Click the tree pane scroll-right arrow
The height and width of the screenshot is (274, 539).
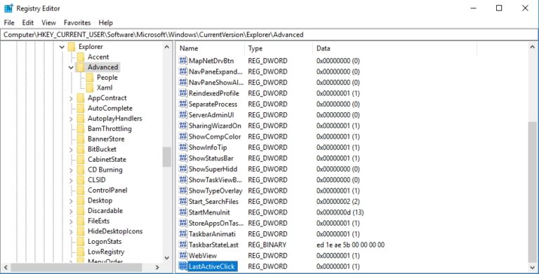coord(157,267)
